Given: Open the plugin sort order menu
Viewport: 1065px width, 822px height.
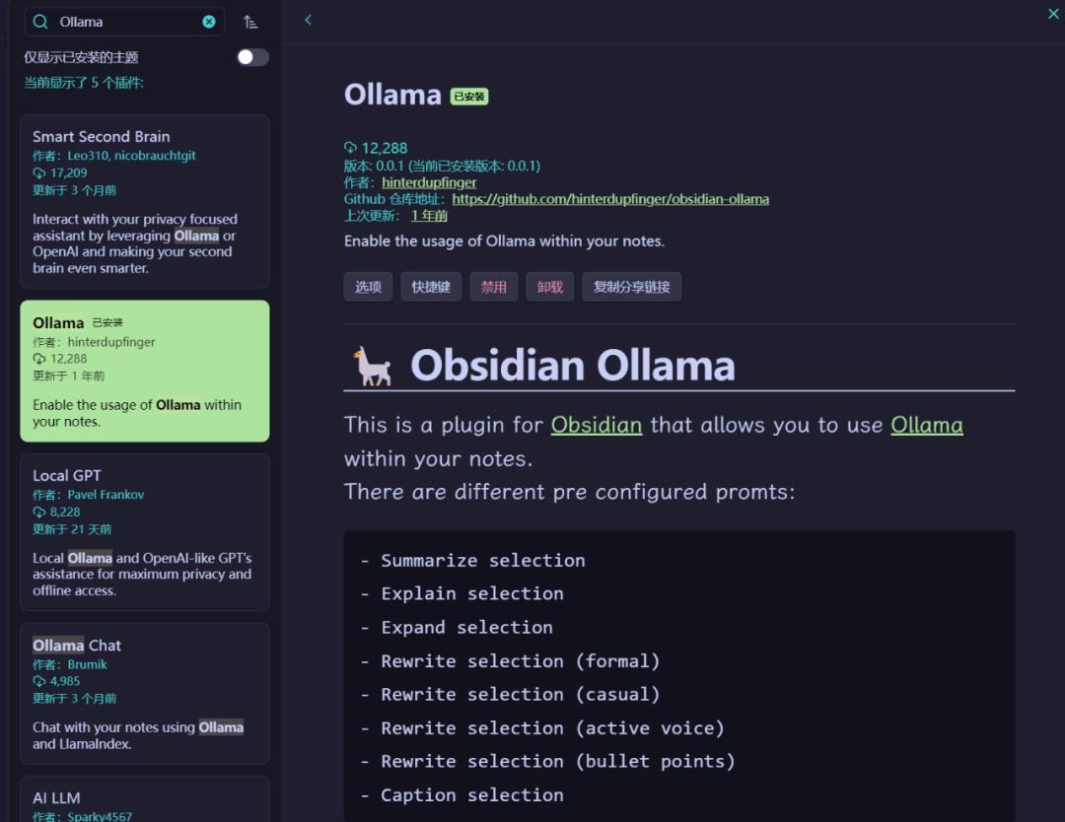Looking at the screenshot, I should [x=250, y=22].
